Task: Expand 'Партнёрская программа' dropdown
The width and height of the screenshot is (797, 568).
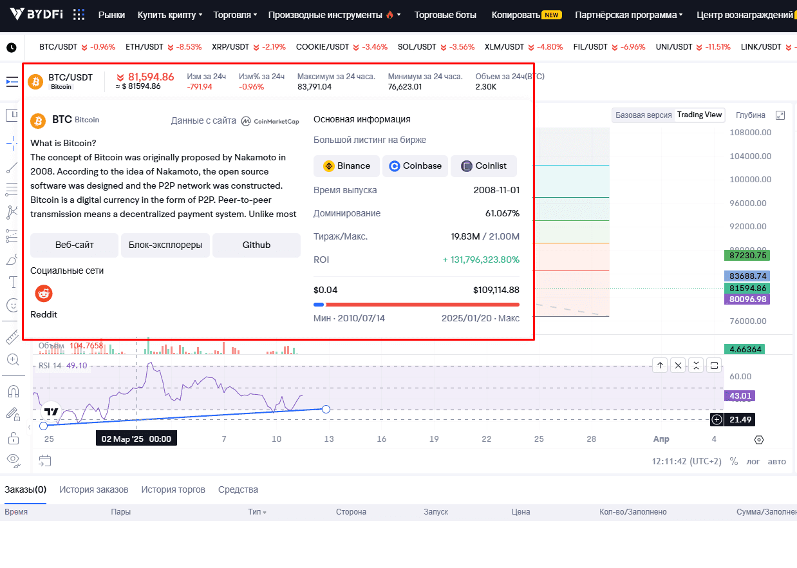Action: [x=629, y=15]
